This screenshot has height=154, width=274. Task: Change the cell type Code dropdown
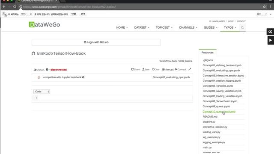pos(42,92)
